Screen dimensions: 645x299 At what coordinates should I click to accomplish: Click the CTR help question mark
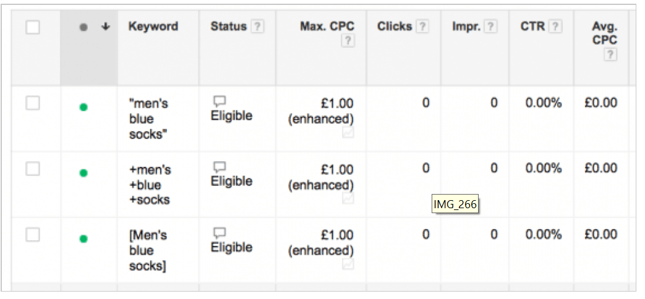pos(556,27)
